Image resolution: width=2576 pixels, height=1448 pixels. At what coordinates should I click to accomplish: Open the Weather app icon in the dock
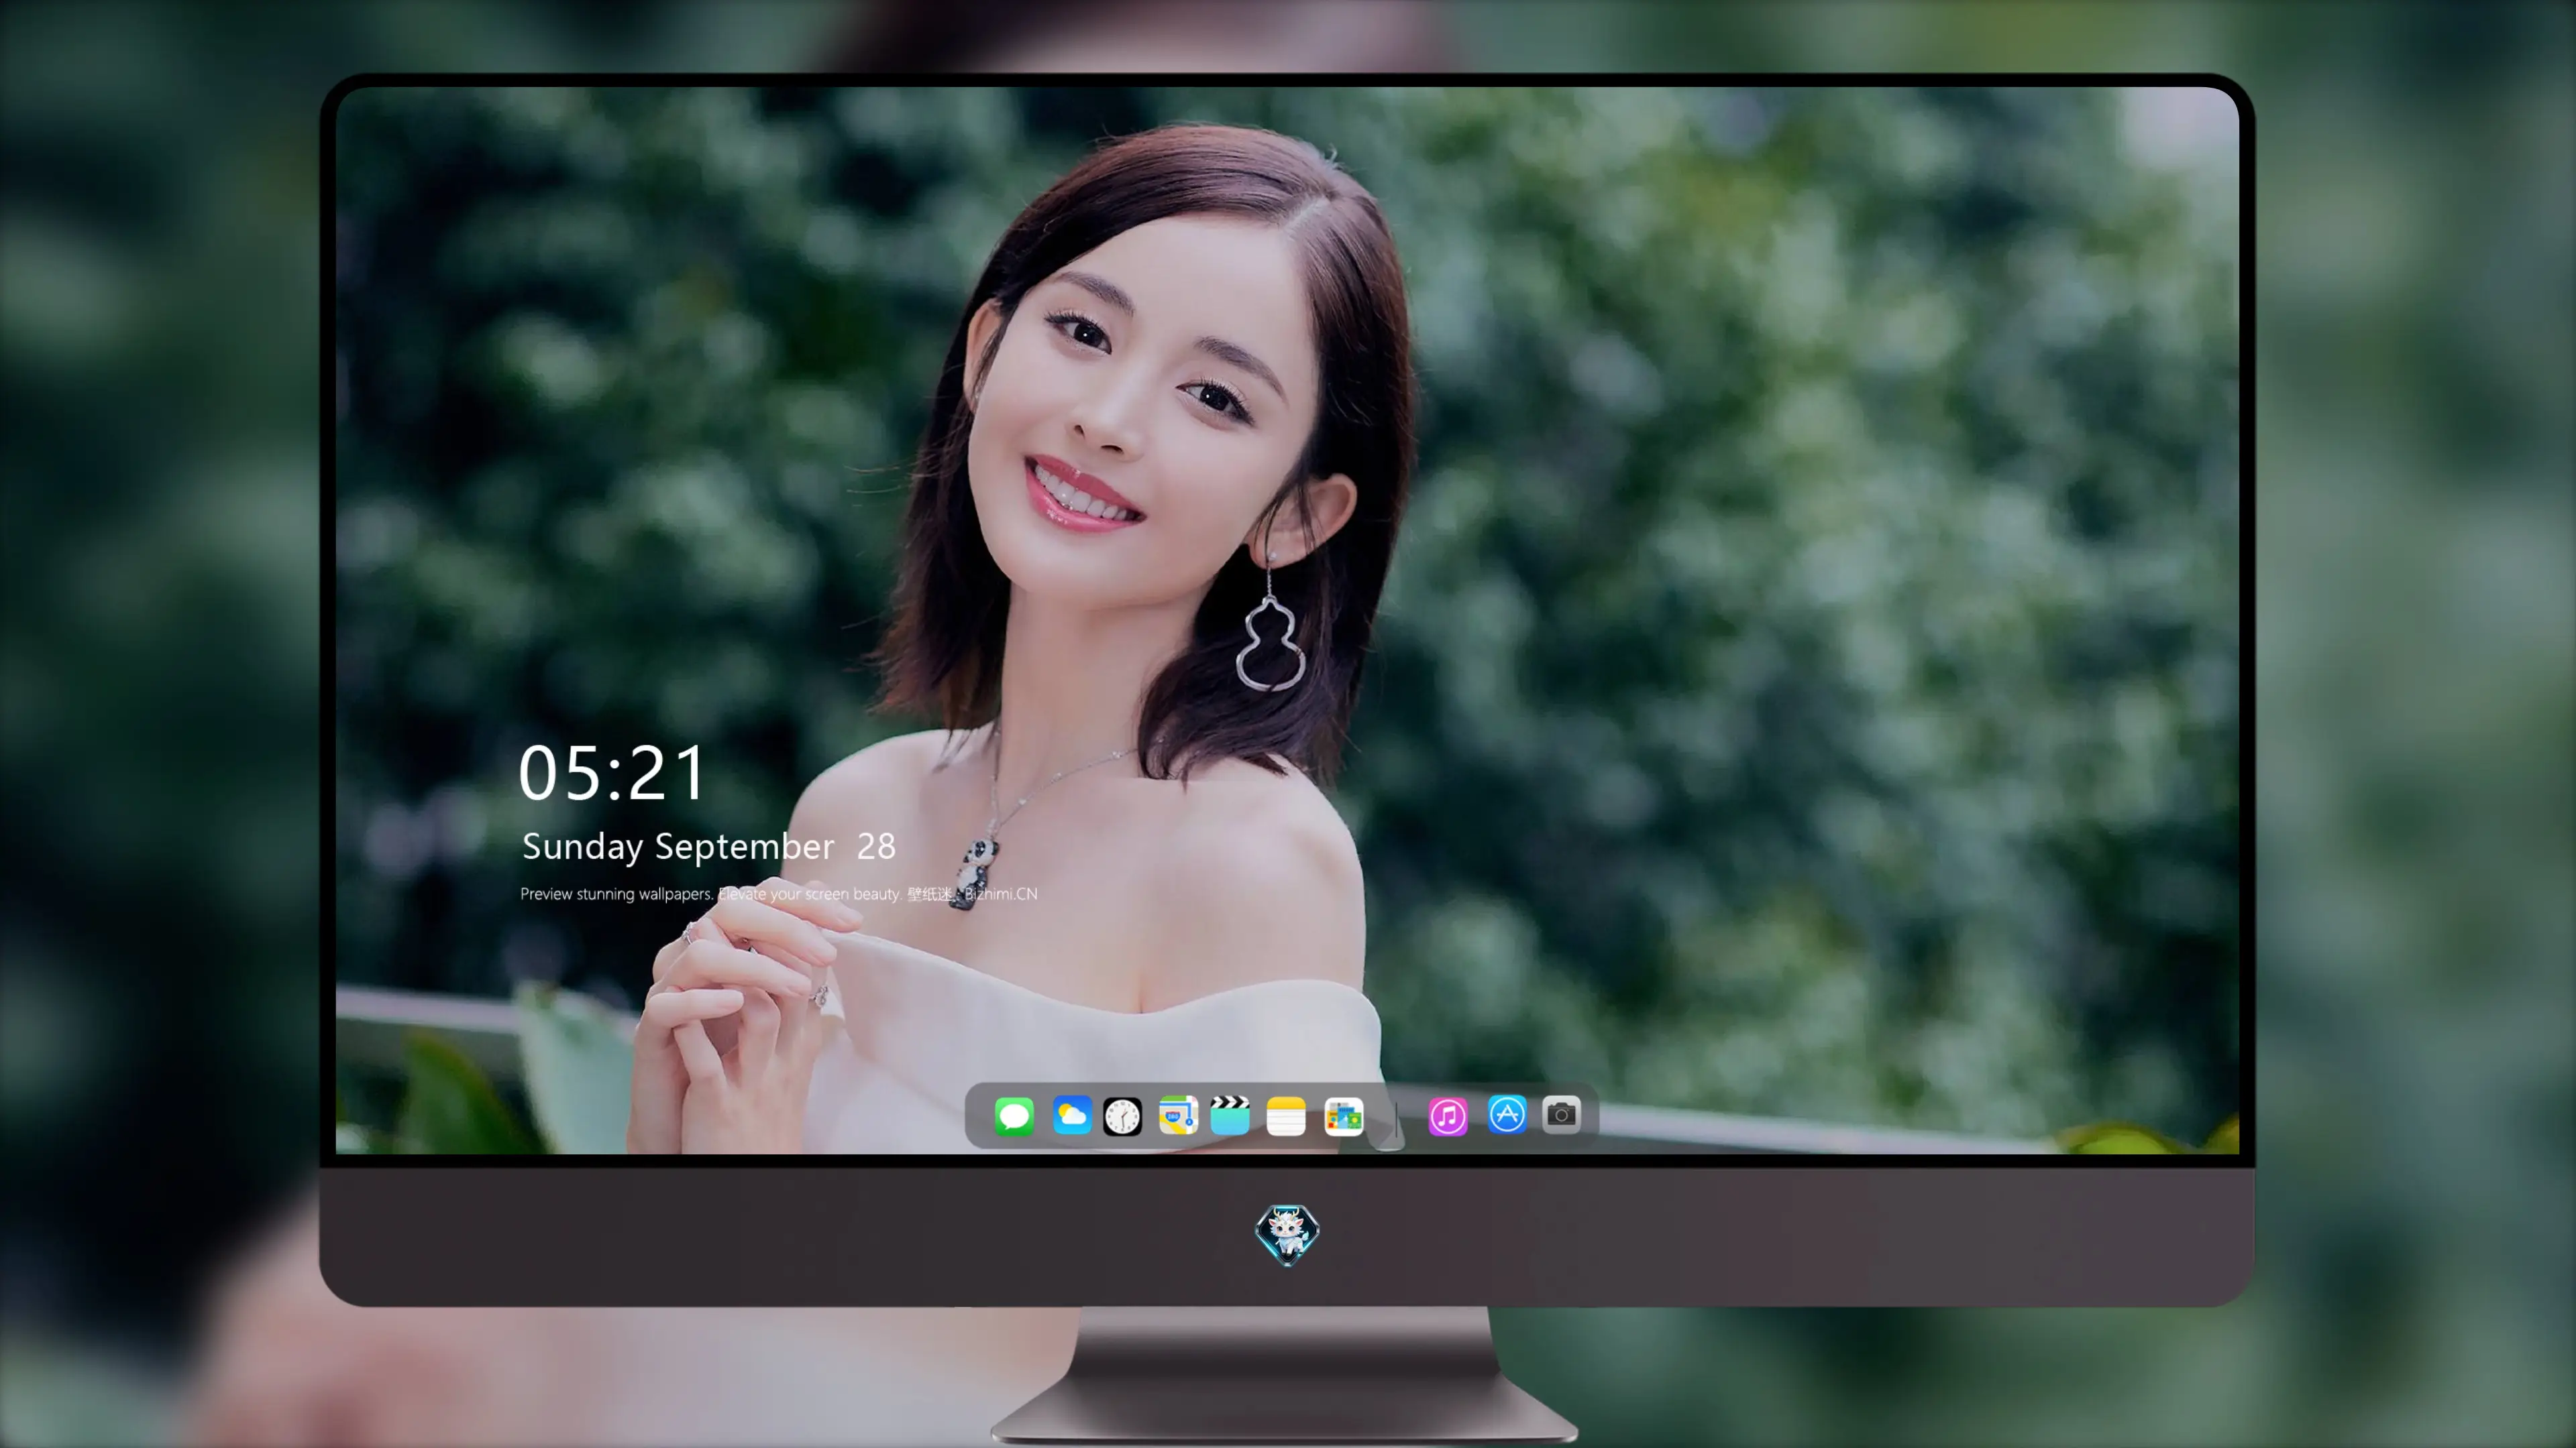point(1072,1115)
